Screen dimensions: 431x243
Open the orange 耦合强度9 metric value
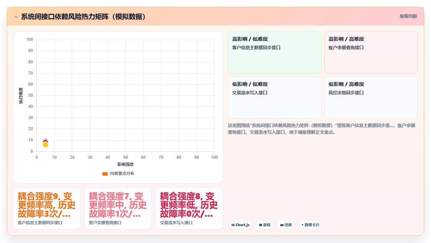tap(47, 205)
